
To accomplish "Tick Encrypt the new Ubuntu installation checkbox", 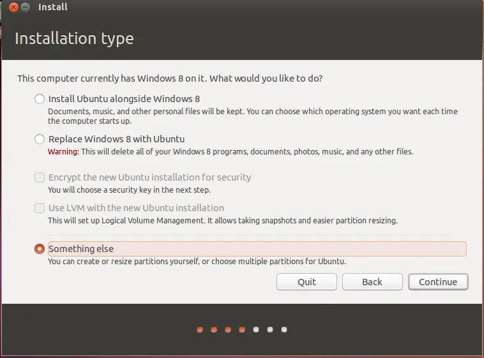I will (40, 177).
